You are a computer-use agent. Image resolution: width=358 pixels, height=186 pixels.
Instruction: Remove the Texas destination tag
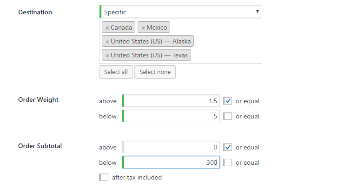(x=107, y=56)
